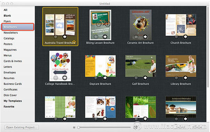The width and height of the screenshot is (210, 132).
Task: Click the thumbnail size slider handle
Action: (x=79, y=127)
